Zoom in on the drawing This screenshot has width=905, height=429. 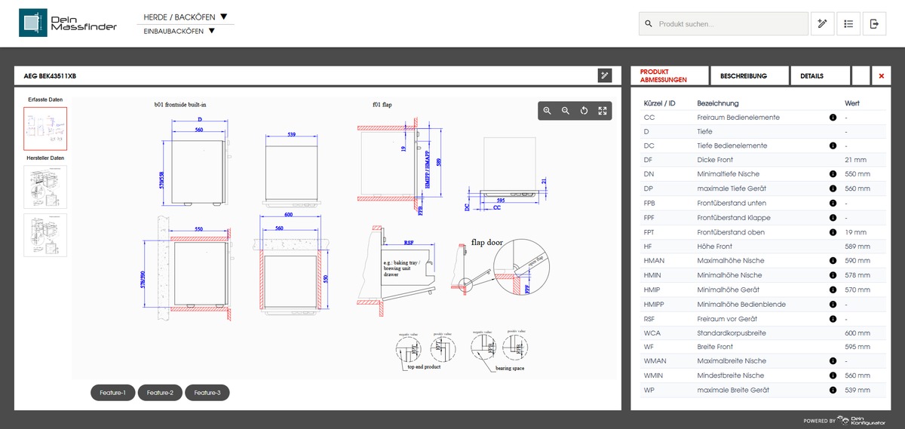(x=548, y=111)
